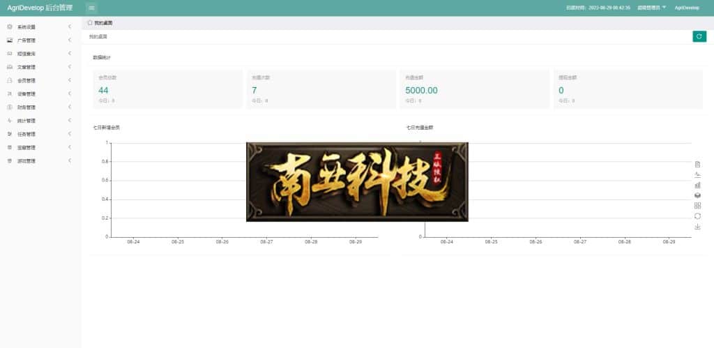Switch chart to bar type icon

pos(697,185)
